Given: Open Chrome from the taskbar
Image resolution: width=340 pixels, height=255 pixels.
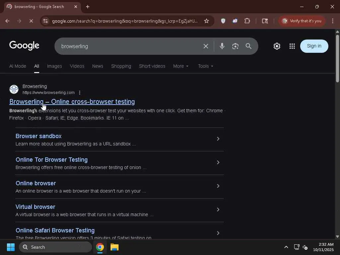Looking at the screenshot, I should pyautogui.click(x=100, y=247).
